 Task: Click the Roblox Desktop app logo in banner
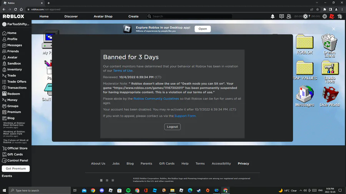click(127, 29)
